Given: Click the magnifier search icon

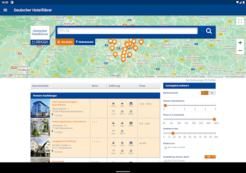Looking at the screenshot, I should [x=209, y=31].
